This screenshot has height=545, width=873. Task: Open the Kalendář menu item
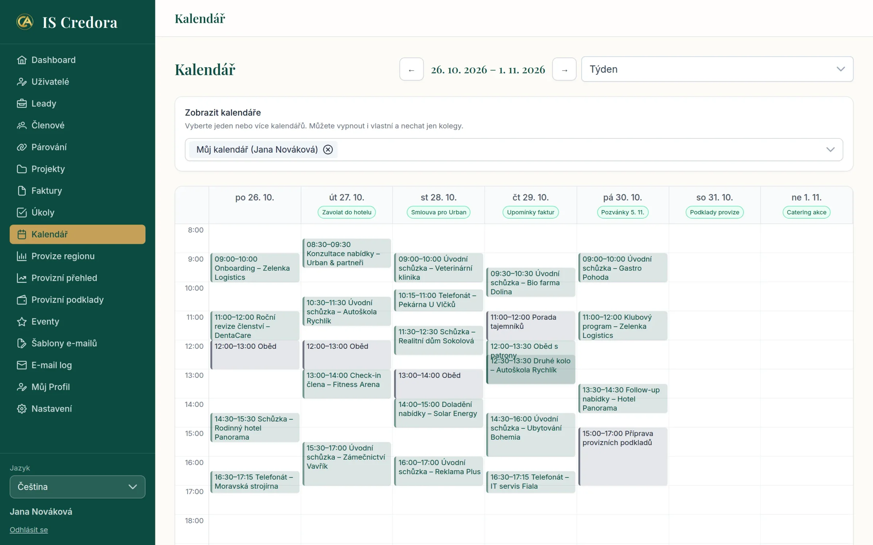pos(77,234)
